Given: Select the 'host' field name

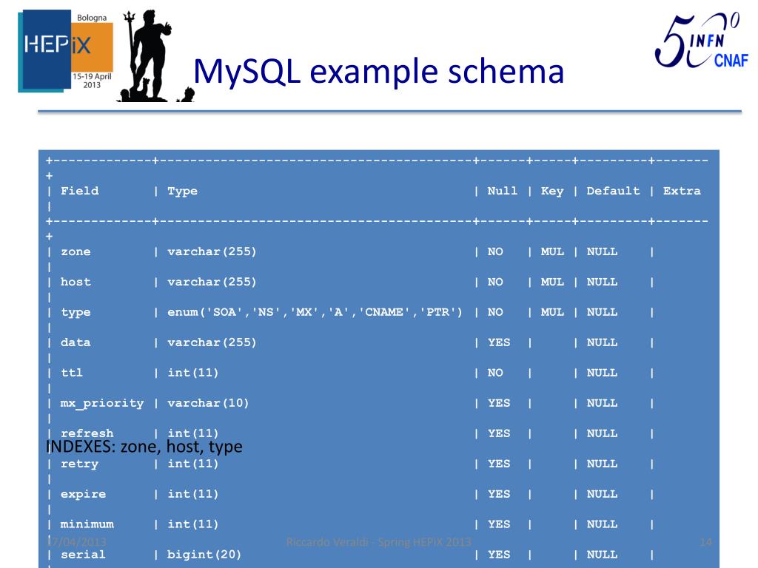Looking at the screenshot, I should pyautogui.click(x=76, y=282).
